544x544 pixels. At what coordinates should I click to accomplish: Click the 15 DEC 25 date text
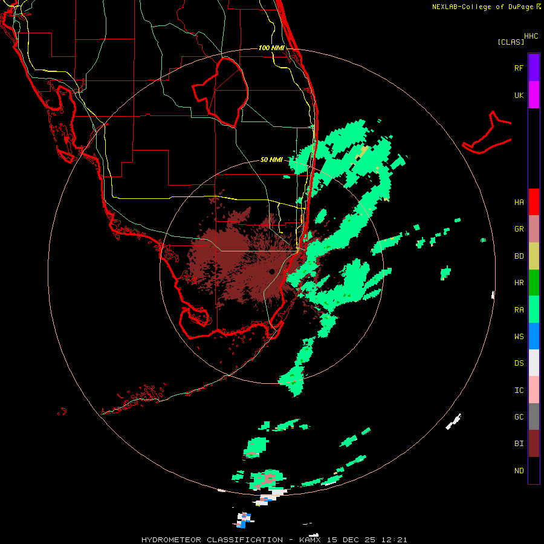pyautogui.click(x=352, y=540)
